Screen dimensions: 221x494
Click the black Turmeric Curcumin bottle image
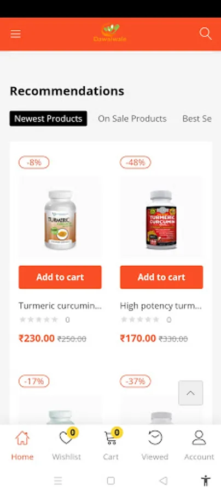coord(161,220)
